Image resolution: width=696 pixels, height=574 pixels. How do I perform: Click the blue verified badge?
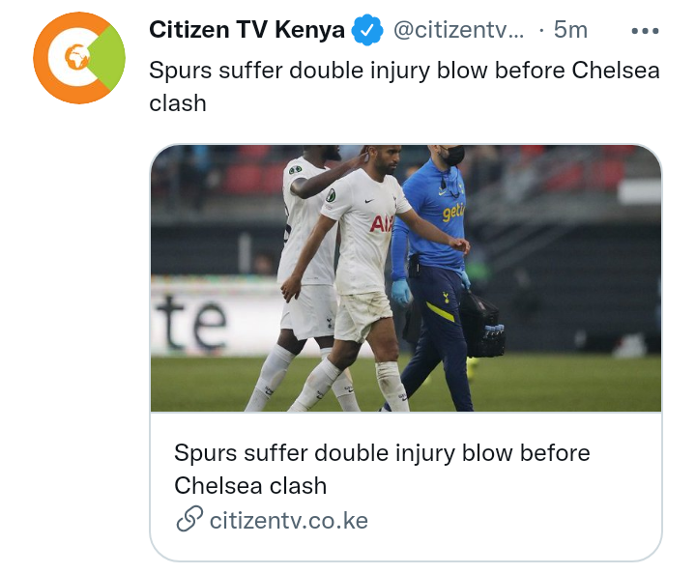pos(366,30)
